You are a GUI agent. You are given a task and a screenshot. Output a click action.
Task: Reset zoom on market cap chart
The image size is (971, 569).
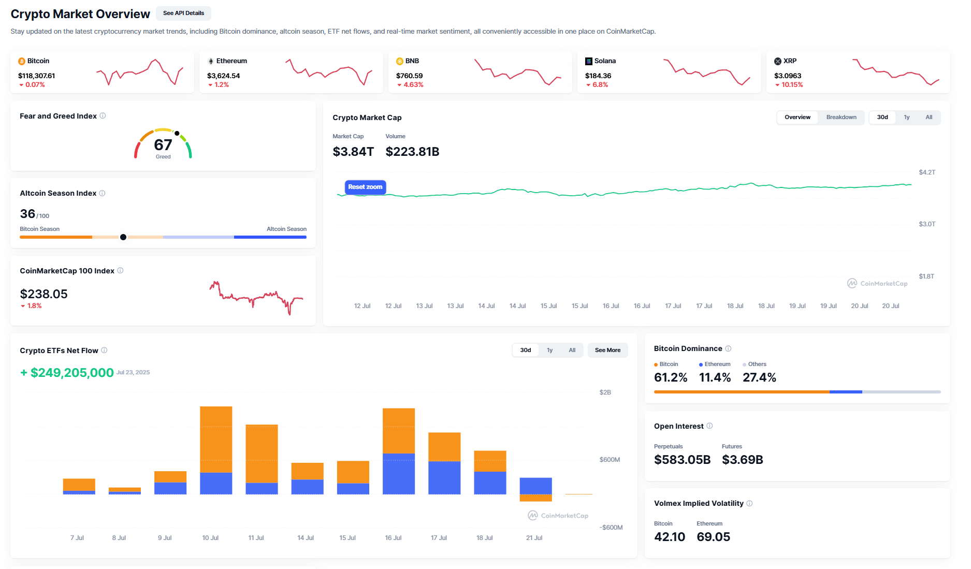coord(365,187)
